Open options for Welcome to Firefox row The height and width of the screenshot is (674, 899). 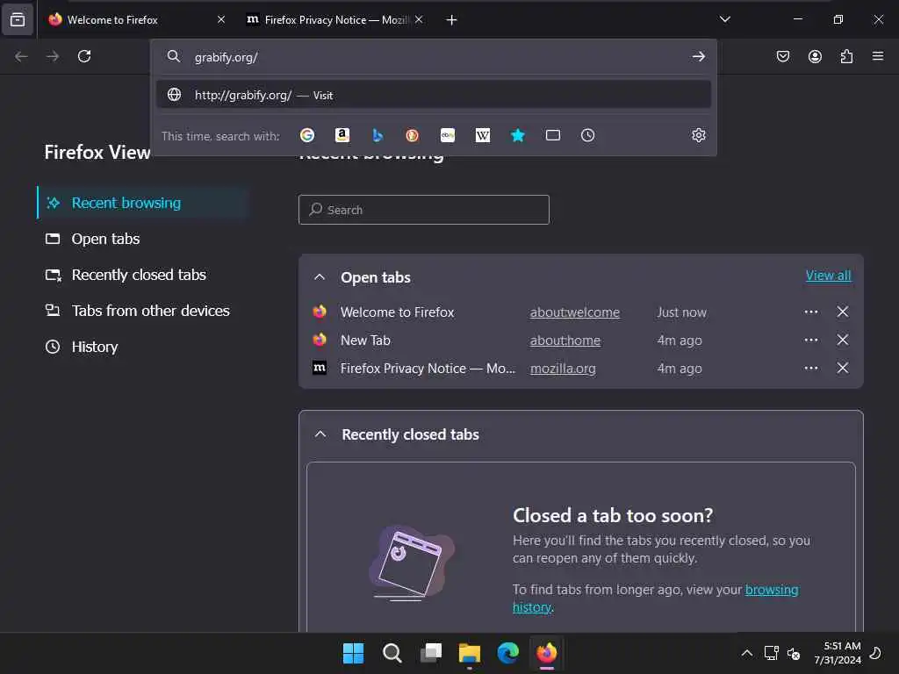810,312
